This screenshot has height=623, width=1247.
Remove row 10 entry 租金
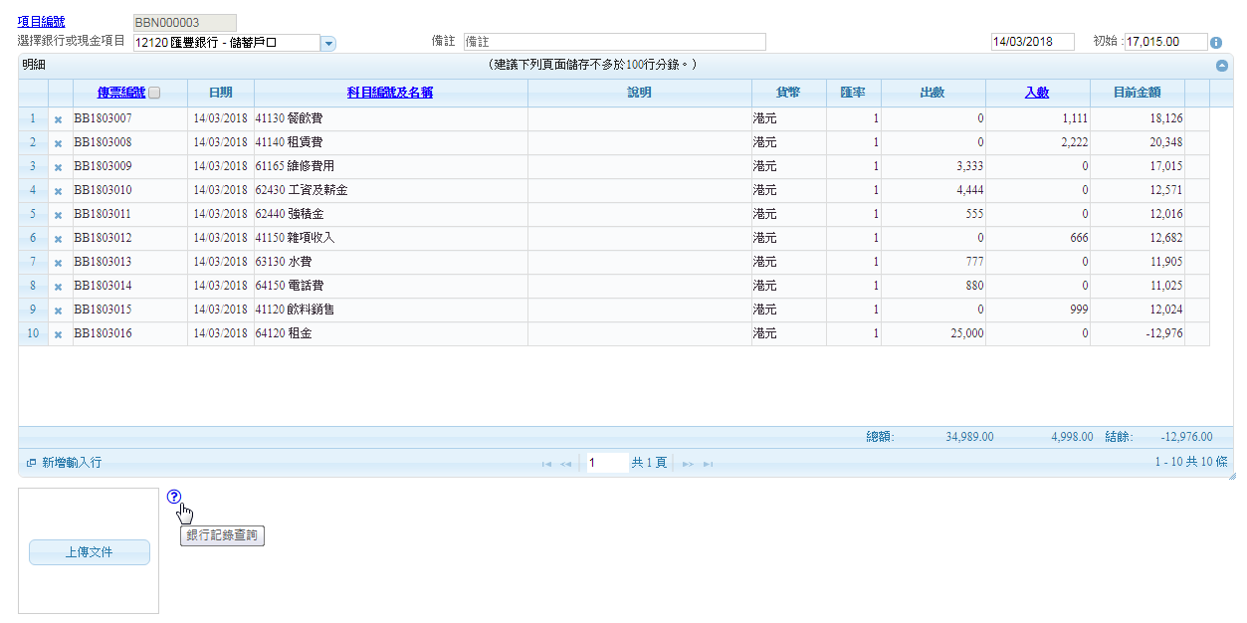pos(58,334)
